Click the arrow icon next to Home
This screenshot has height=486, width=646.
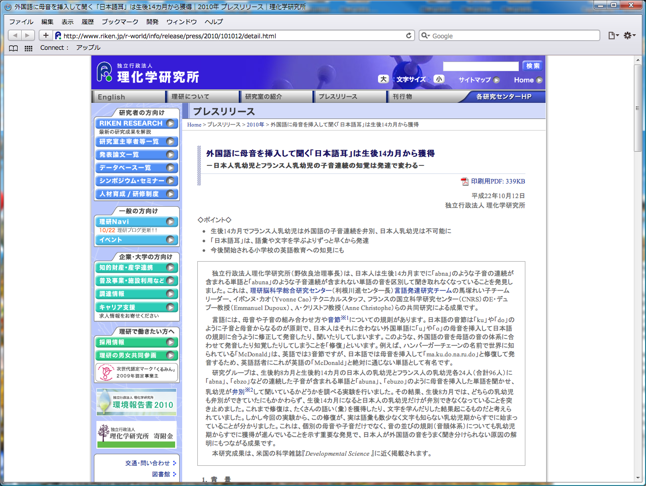pos(540,80)
